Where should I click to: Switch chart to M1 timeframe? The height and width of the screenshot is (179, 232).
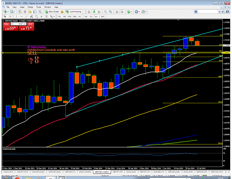pos(59,17)
